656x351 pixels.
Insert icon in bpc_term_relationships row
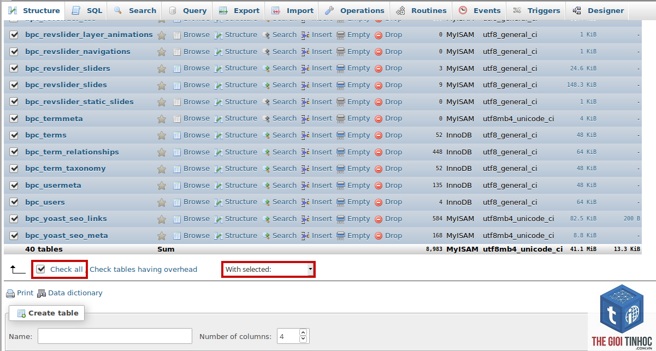click(x=305, y=152)
